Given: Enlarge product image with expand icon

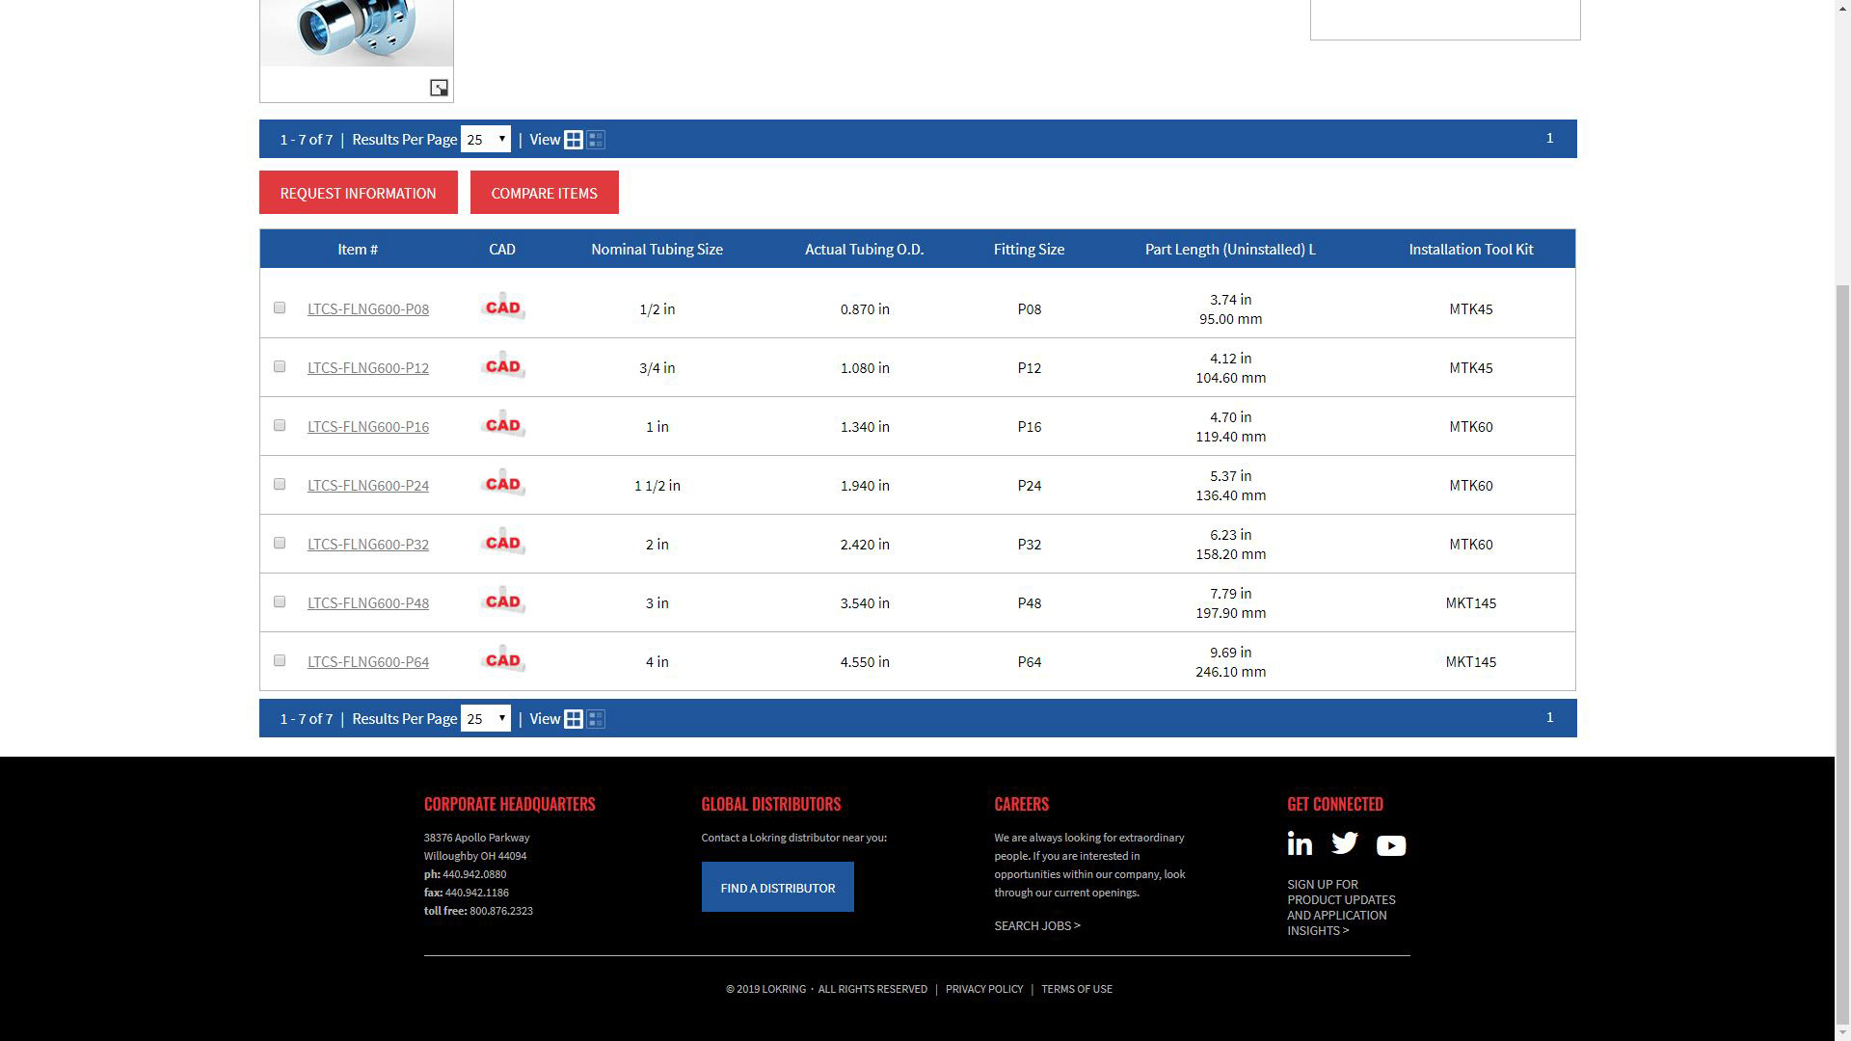Looking at the screenshot, I should click(x=439, y=88).
